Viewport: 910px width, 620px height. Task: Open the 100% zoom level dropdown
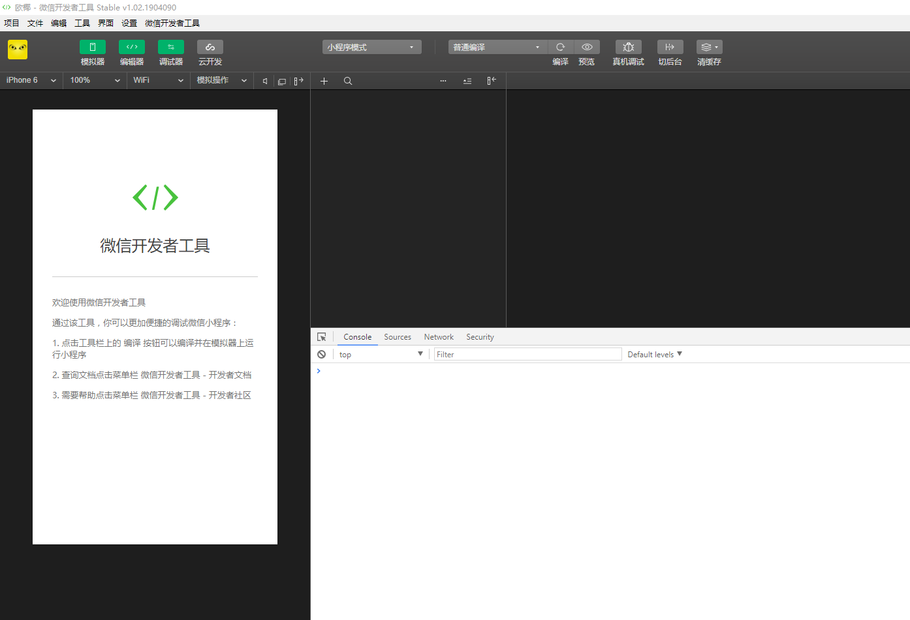click(95, 80)
